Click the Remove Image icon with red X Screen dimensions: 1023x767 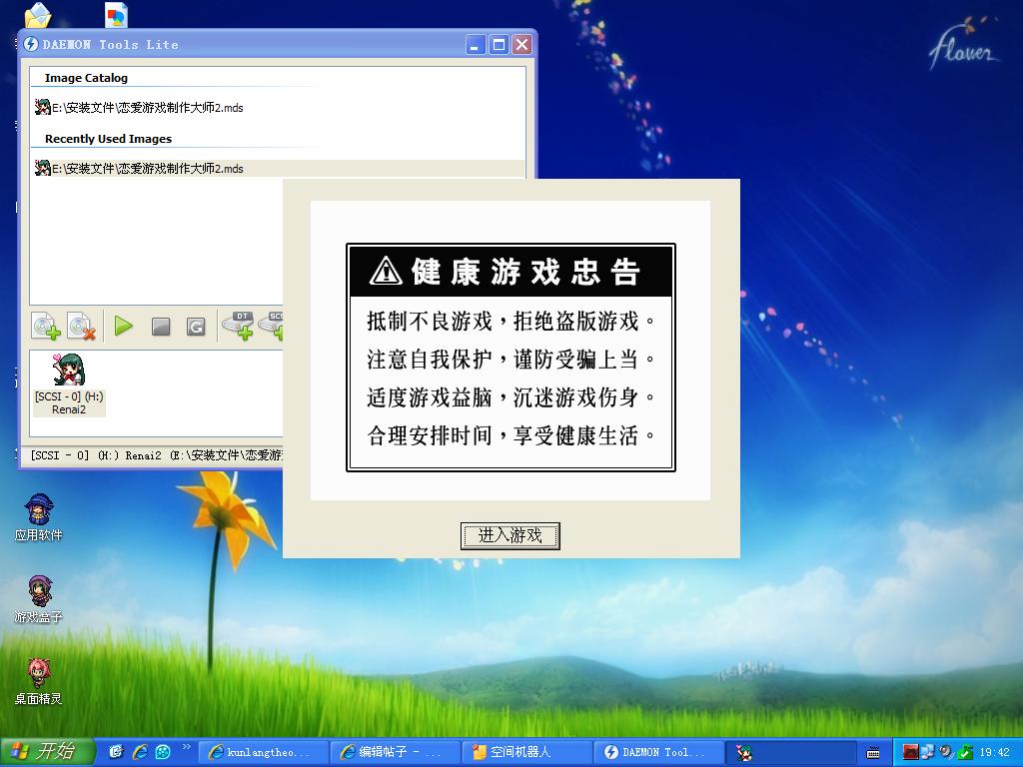tap(82, 327)
